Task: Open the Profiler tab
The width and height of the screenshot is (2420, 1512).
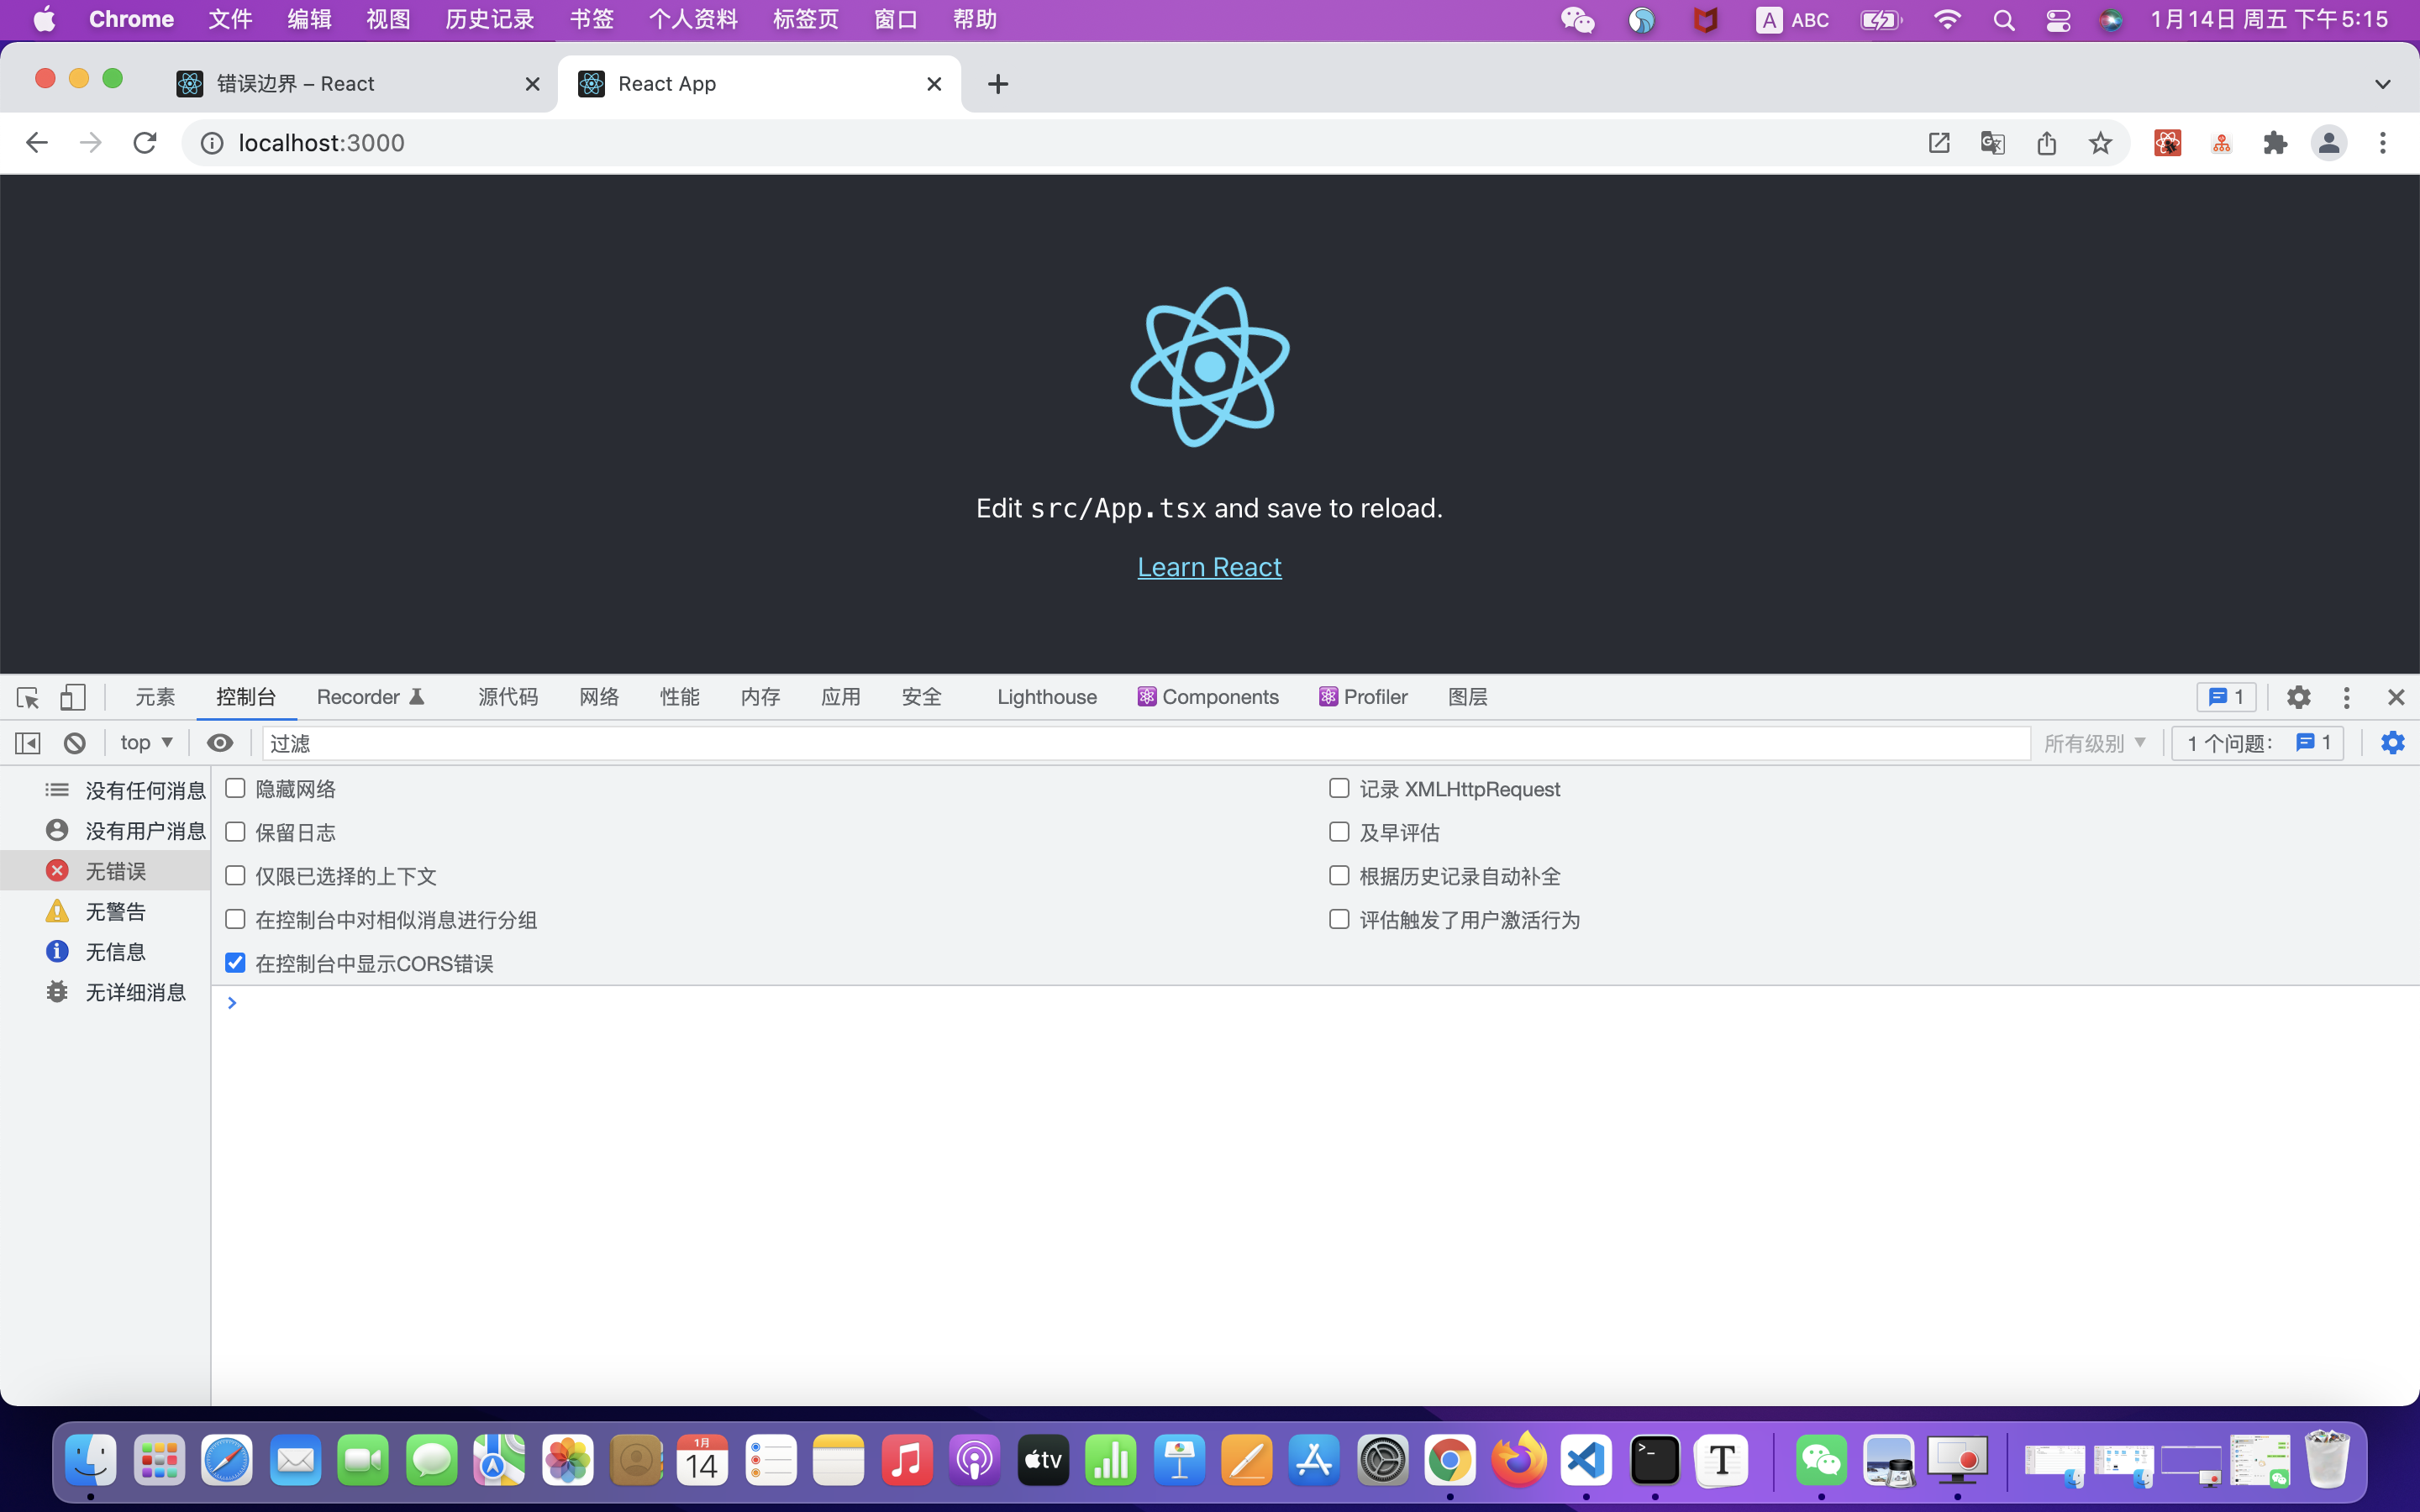Action: click(x=1363, y=697)
